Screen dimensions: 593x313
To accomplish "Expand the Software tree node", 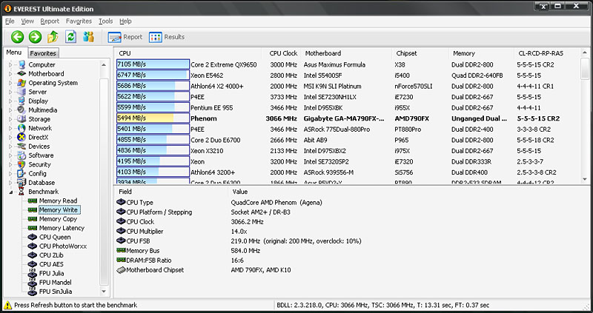I will 10,155.
